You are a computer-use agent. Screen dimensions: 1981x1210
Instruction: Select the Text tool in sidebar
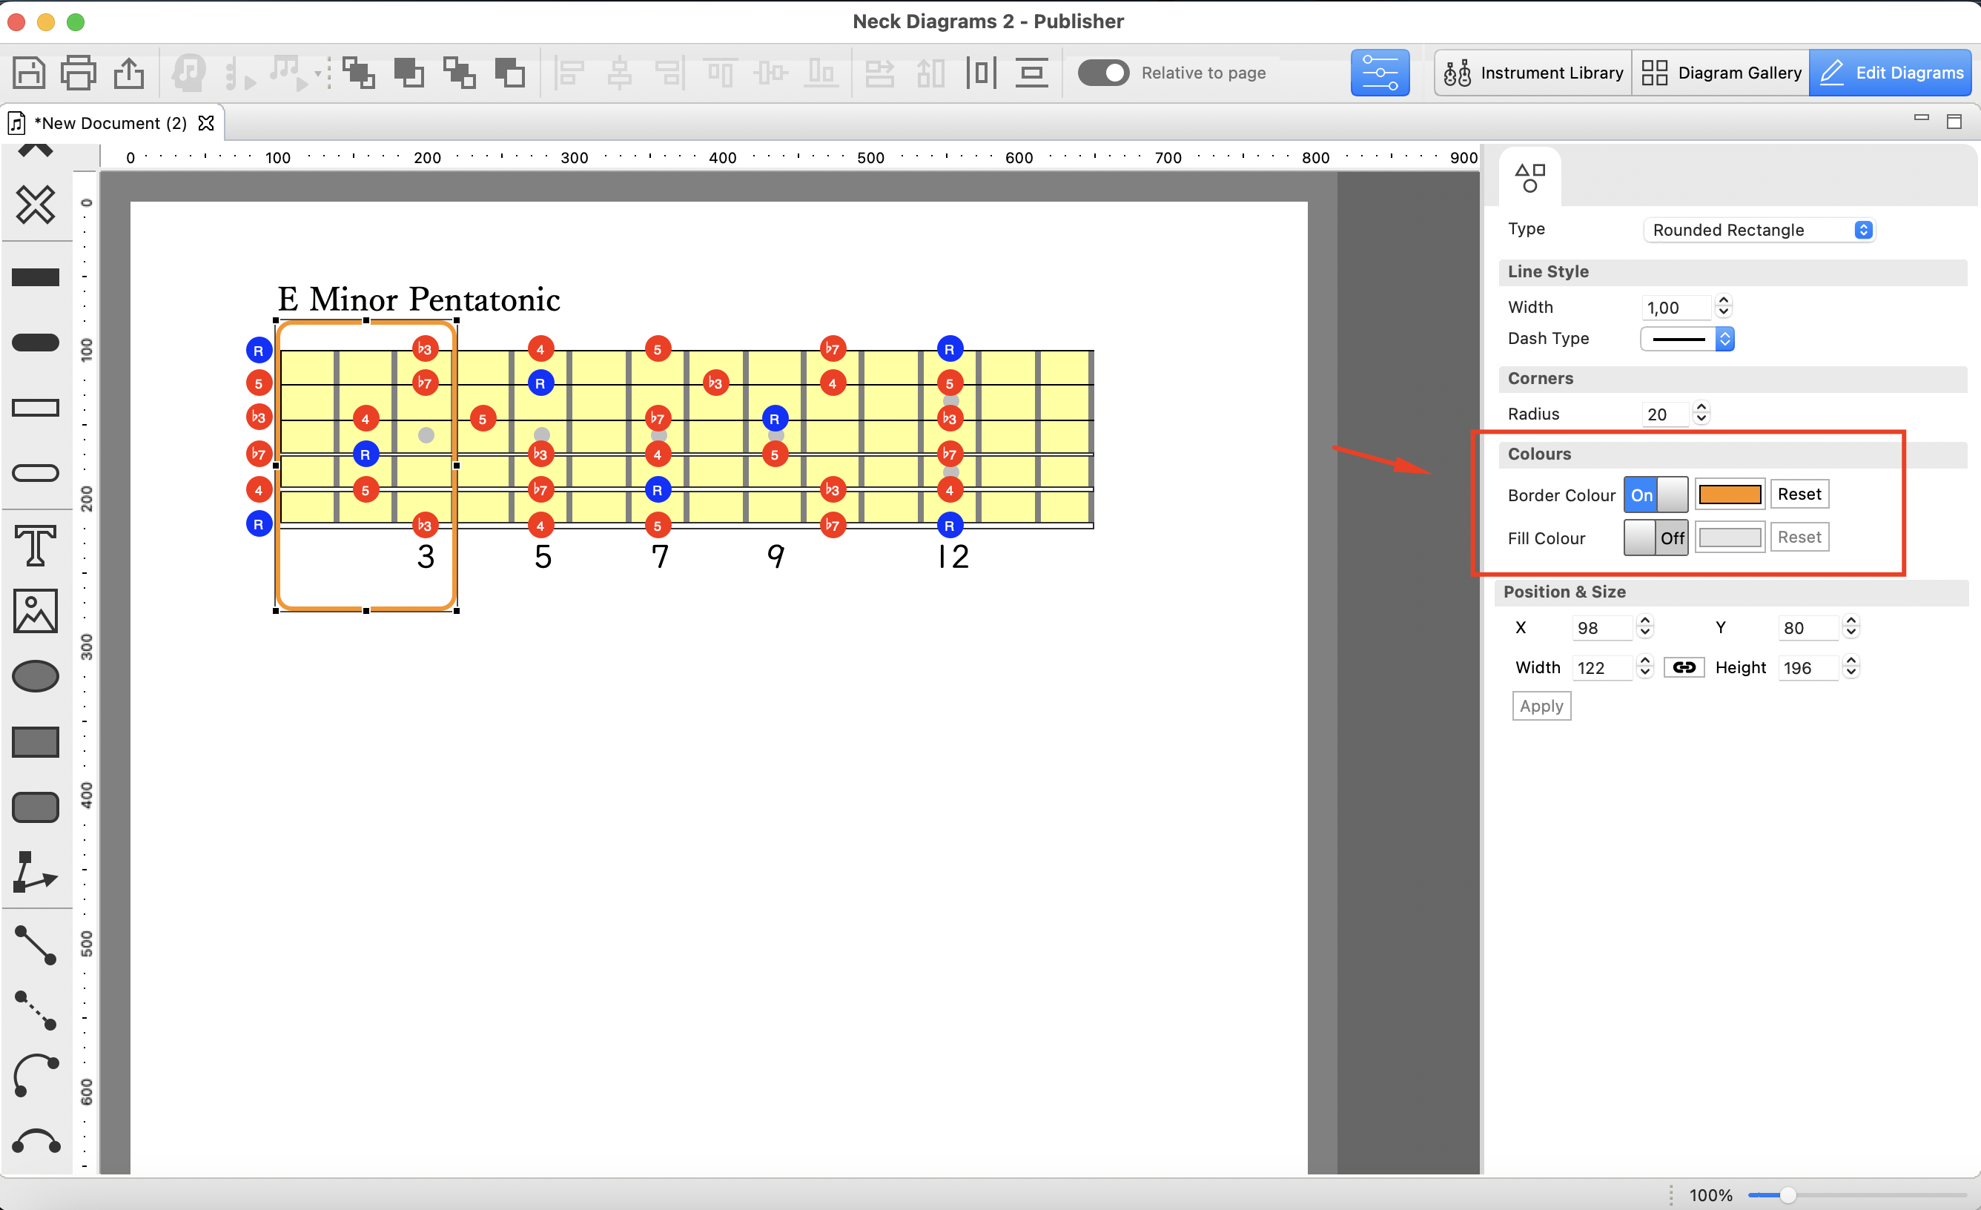pyautogui.click(x=36, y=545)
